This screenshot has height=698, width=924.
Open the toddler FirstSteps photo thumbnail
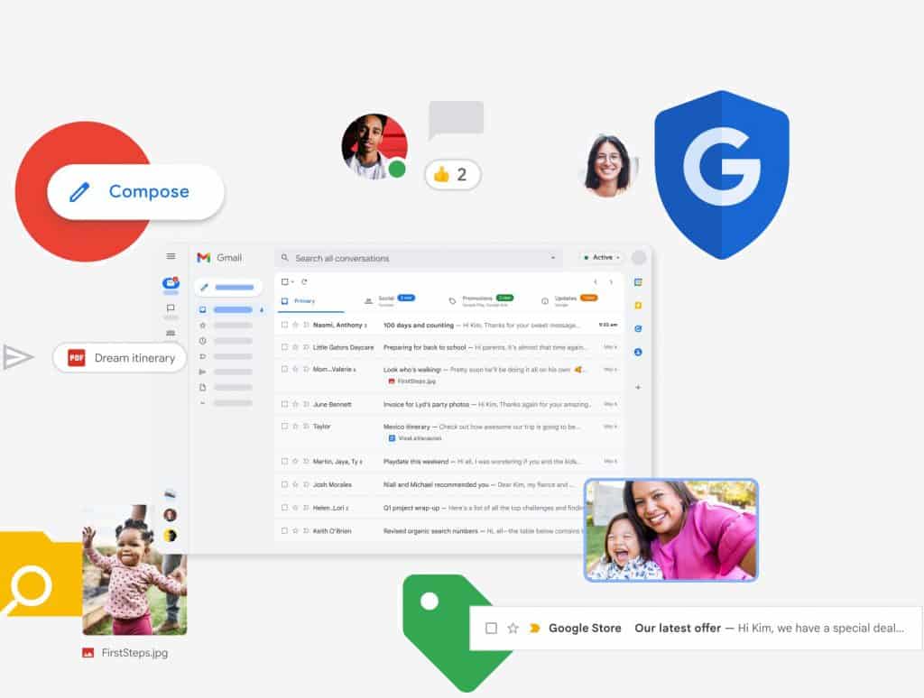135,570
